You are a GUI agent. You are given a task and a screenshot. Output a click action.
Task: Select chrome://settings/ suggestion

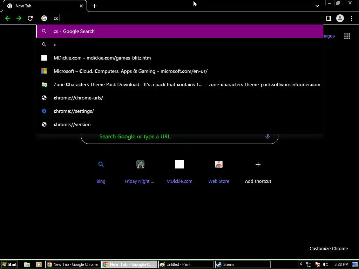(180, 111)
